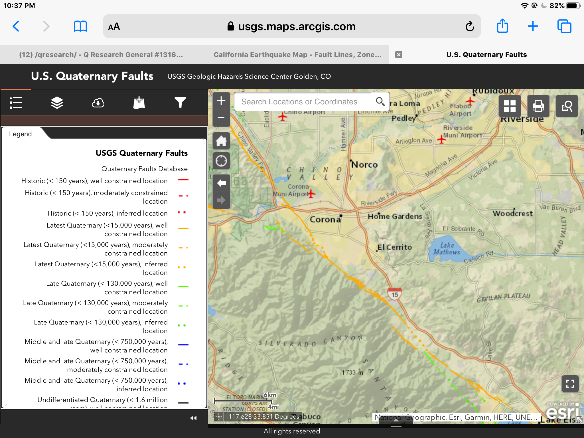Toggle full screen map view

(570, 384)
